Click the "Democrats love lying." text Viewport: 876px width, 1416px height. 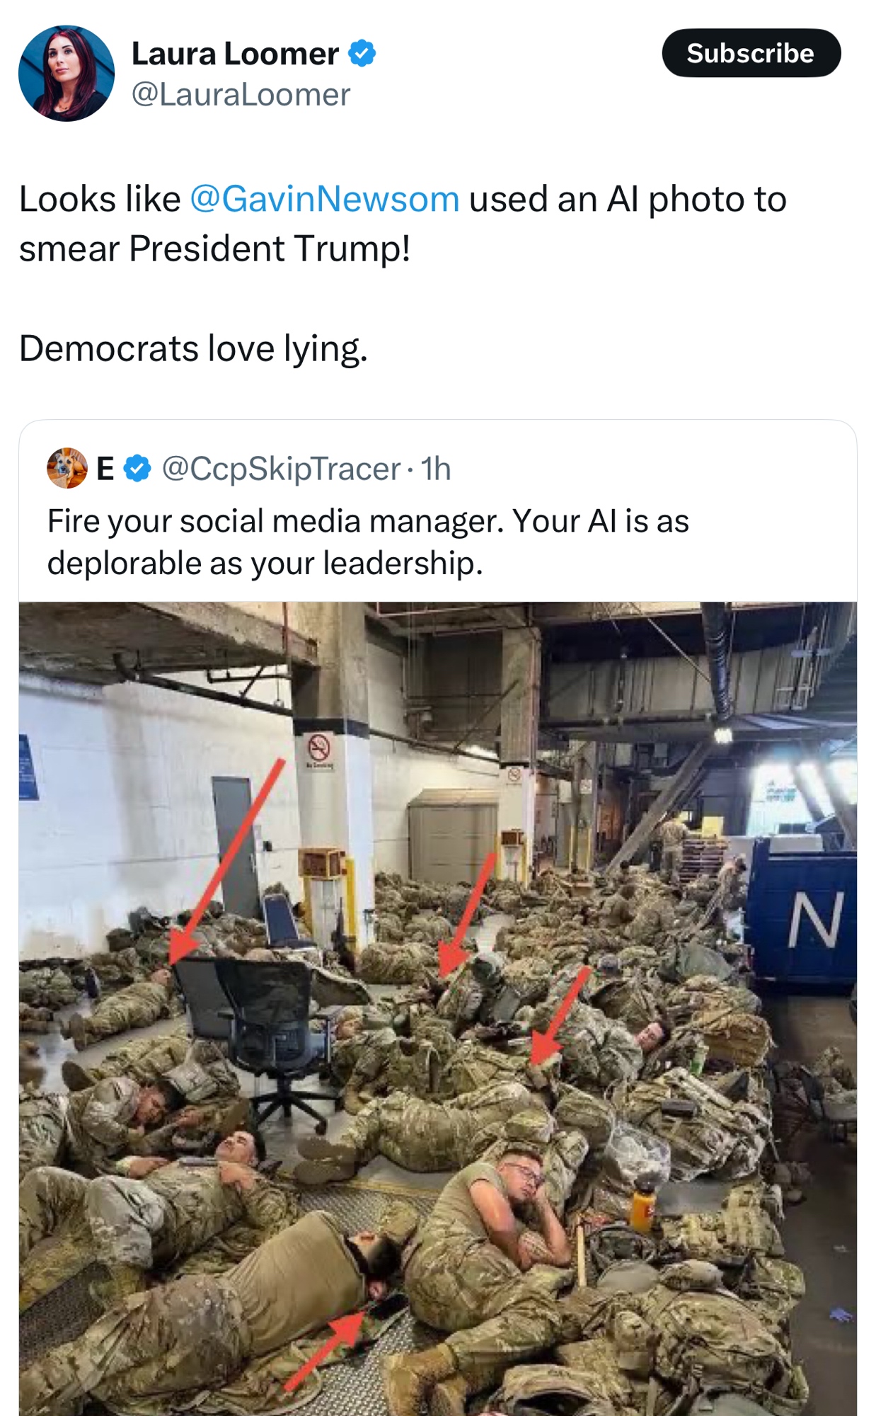coord(193,348)
